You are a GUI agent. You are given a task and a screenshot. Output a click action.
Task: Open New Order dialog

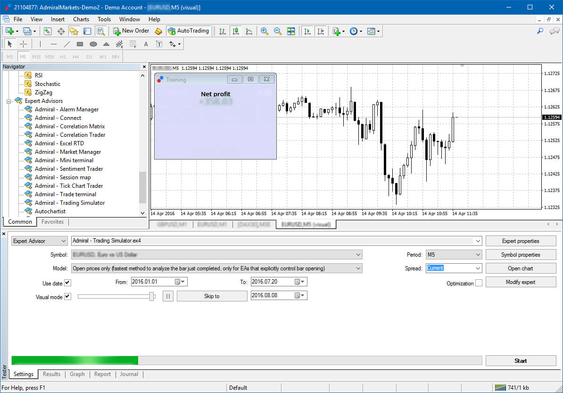(x=131, y=31)
